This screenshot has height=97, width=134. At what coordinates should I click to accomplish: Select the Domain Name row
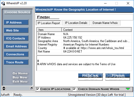(x=84, y=34)
